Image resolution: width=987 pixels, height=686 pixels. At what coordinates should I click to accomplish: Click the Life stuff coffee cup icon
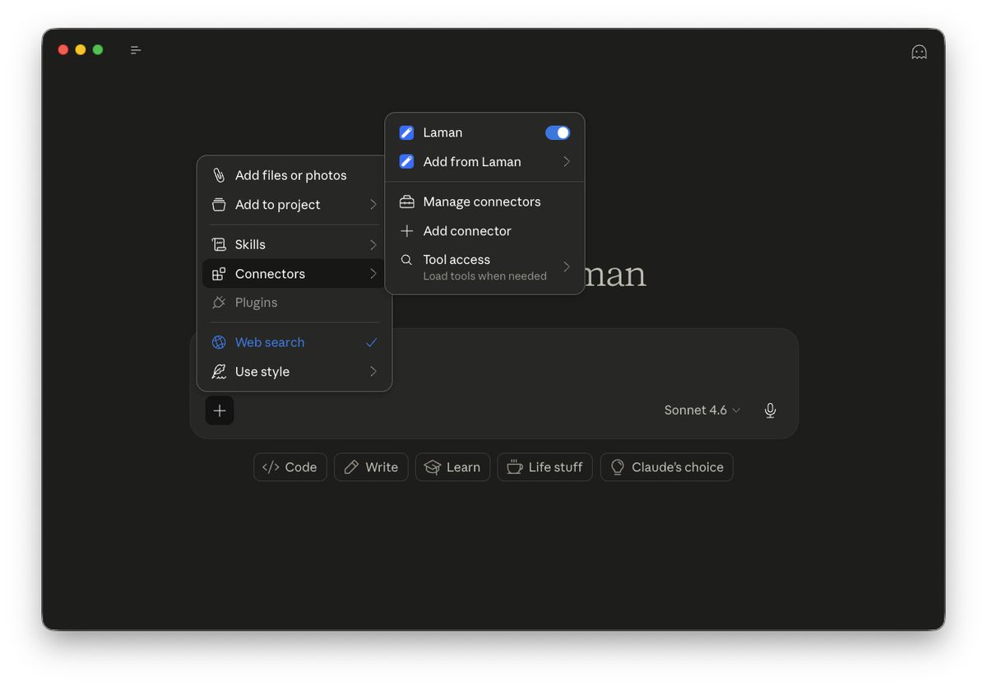(x=514, y=467)
